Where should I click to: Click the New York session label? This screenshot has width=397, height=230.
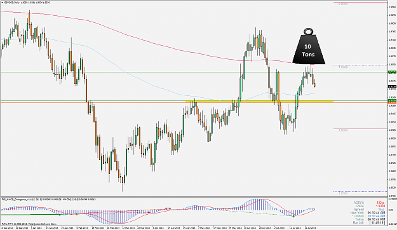click(357, 213)
